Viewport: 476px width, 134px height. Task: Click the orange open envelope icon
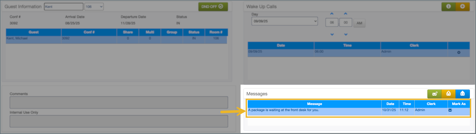(x=448, y=94)
